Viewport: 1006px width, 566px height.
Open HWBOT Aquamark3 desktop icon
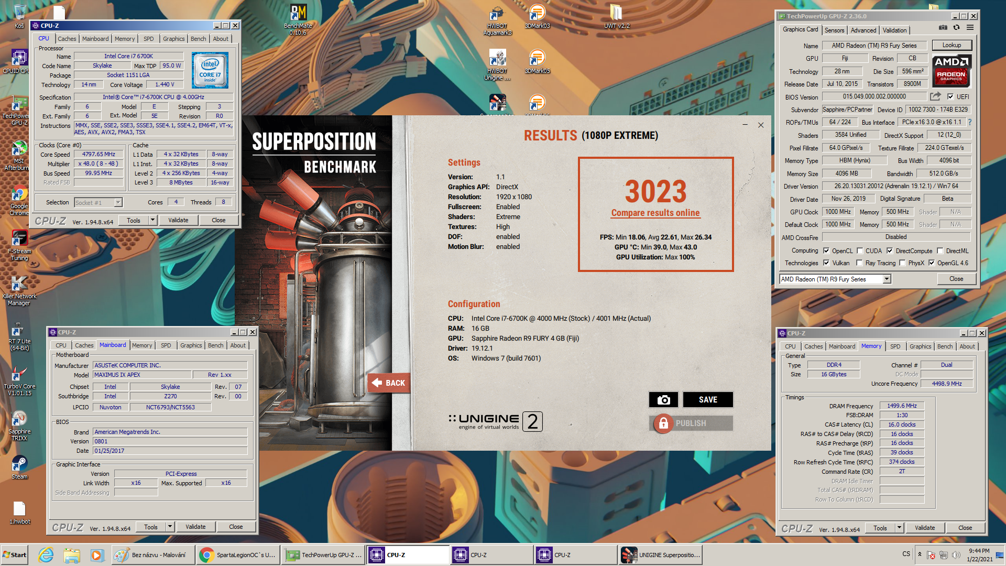click(497, 21)
